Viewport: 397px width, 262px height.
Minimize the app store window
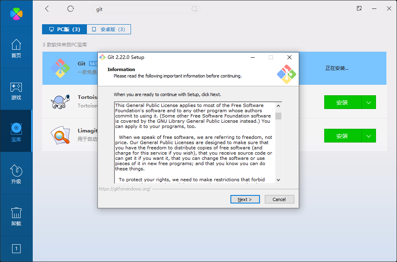(x=374, y=8)
